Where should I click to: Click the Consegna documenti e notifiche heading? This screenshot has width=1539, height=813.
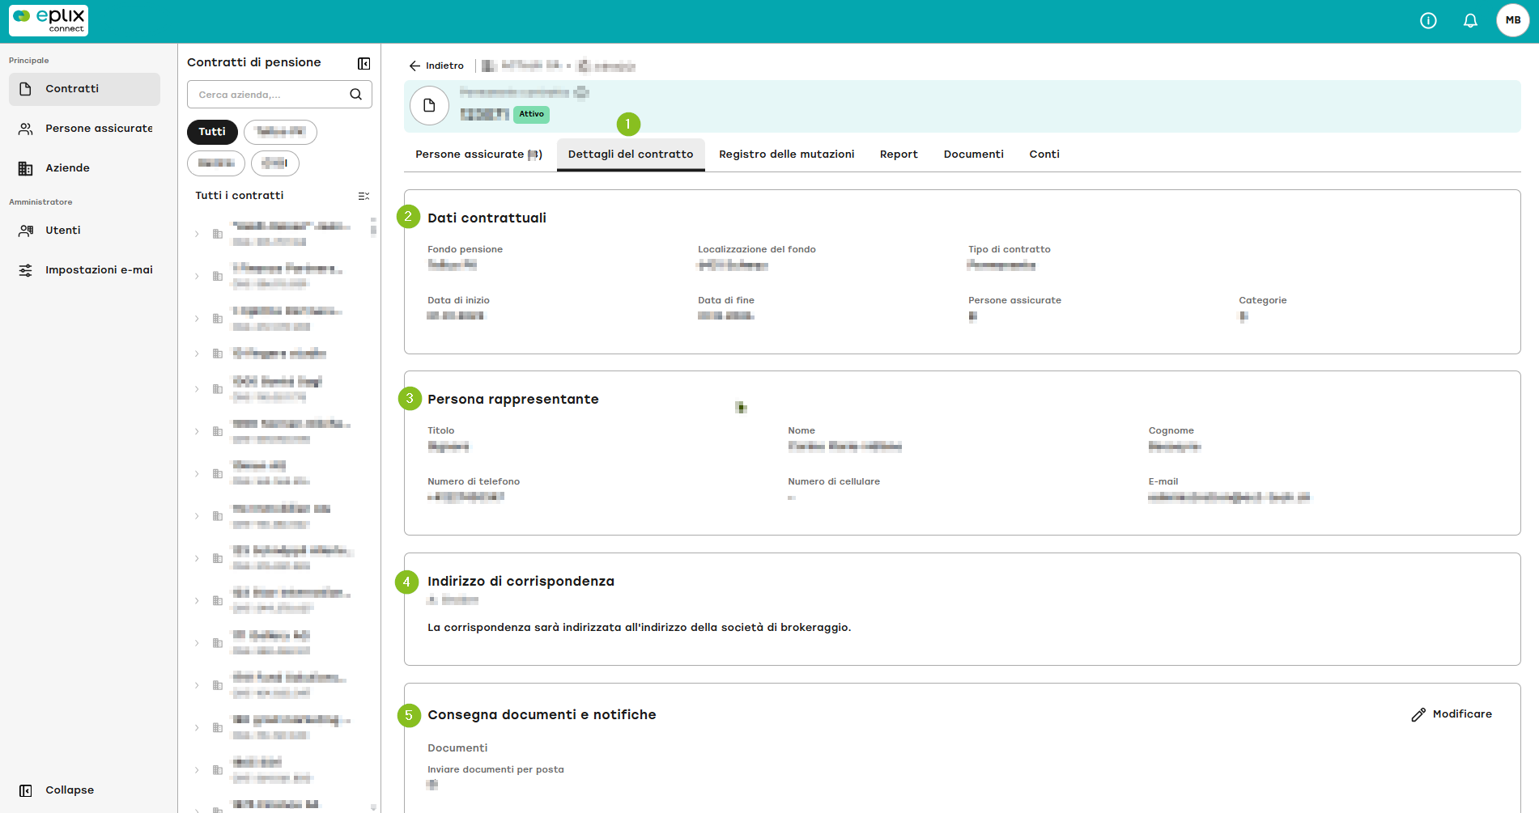[542, 715]
